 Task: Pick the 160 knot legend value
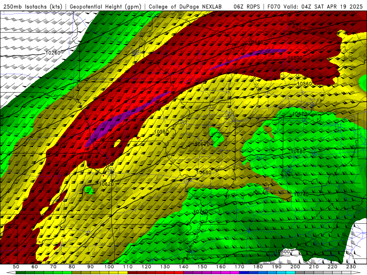221,267
